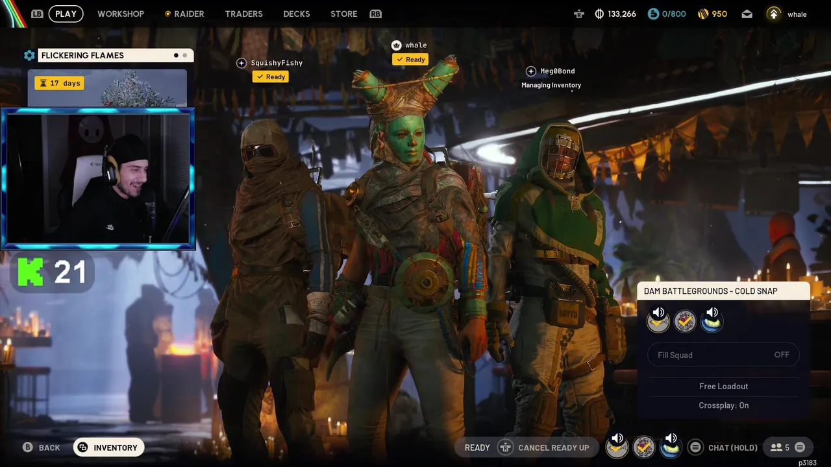
Task: Open the mail inbox icon
Action: coord(747,14)
